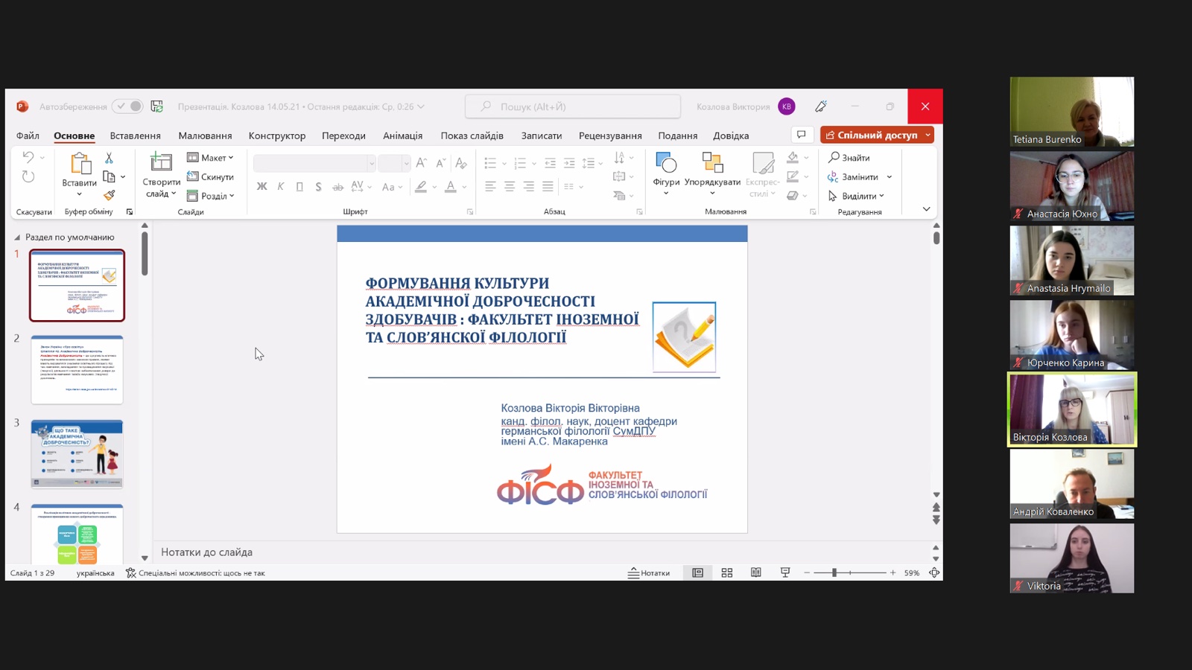Toggle Bold (Ж) formatting
Viewport: 1192px width, 670px height.
[x=261, y=187]
